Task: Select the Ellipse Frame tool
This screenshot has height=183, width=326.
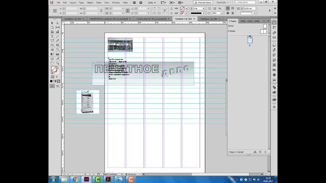Action: (x=52, y=45)
